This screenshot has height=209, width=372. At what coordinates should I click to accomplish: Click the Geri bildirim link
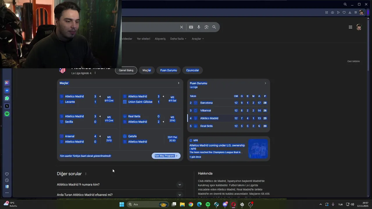353,61
